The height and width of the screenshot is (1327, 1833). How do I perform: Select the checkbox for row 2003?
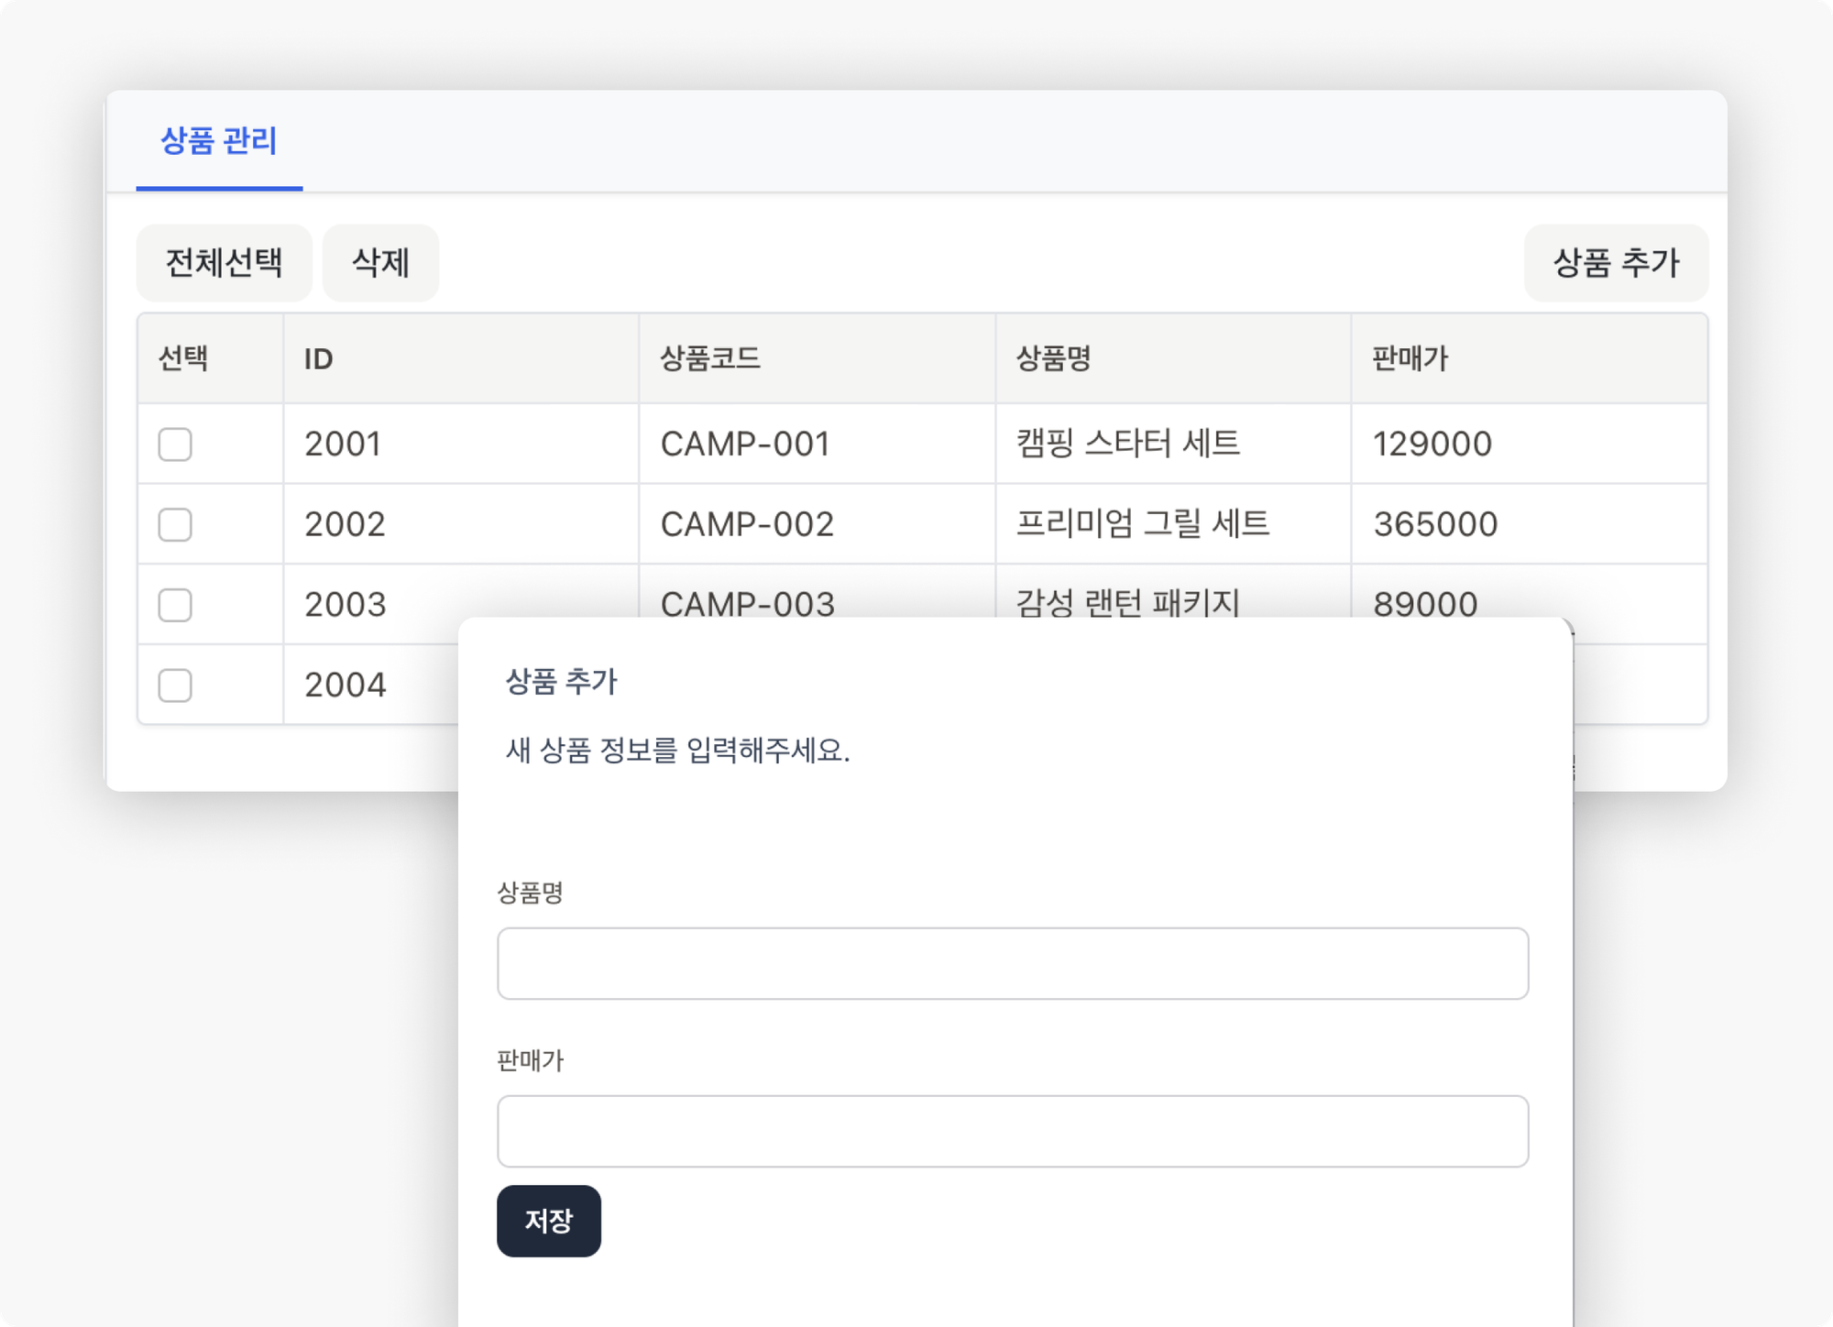pyautogui.click(x=175, y=605)
